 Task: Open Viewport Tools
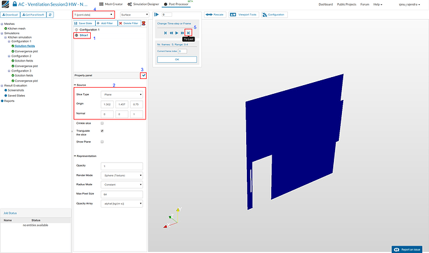(244, 15)
